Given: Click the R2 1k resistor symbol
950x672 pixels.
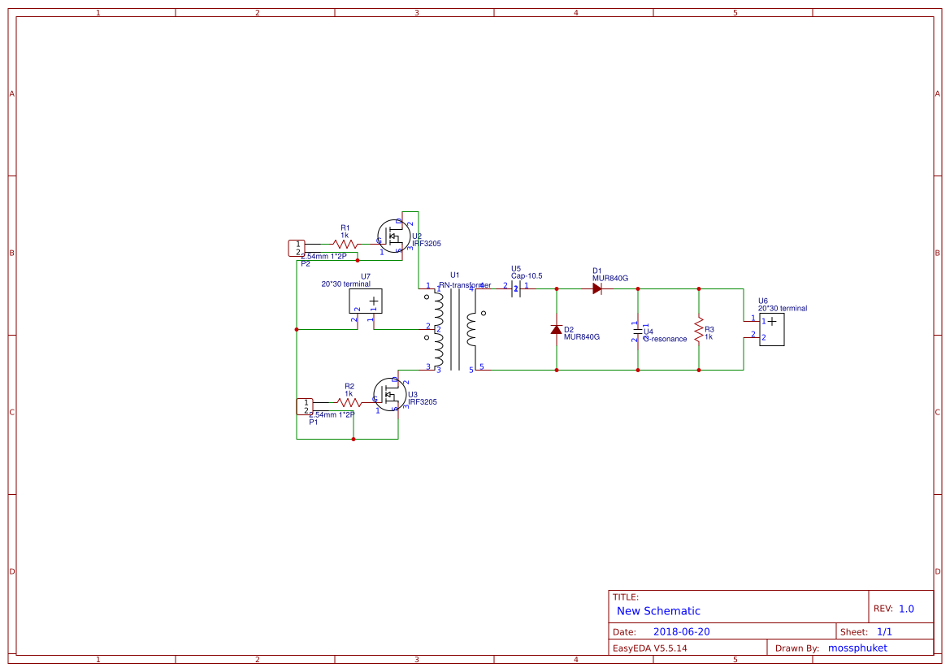Looking at the screenshot, I should pos(349,402).
